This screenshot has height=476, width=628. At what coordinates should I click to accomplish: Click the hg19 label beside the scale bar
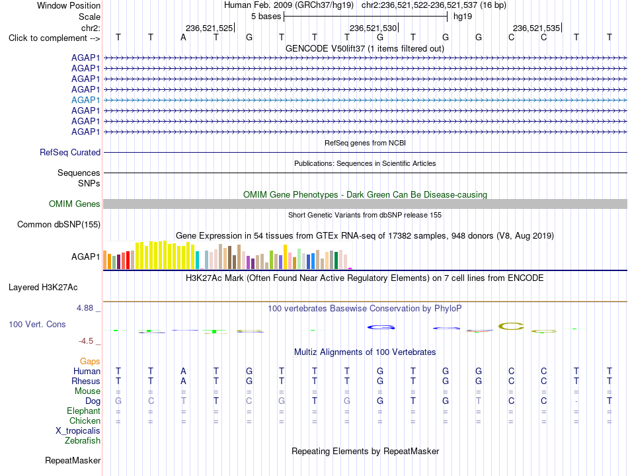(x=463, y=17)
